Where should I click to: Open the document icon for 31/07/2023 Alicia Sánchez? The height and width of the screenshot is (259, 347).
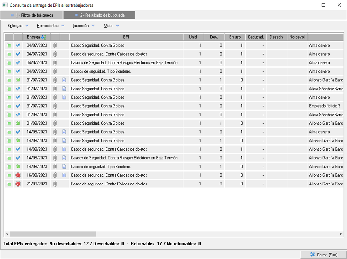(x=64, y=89)
